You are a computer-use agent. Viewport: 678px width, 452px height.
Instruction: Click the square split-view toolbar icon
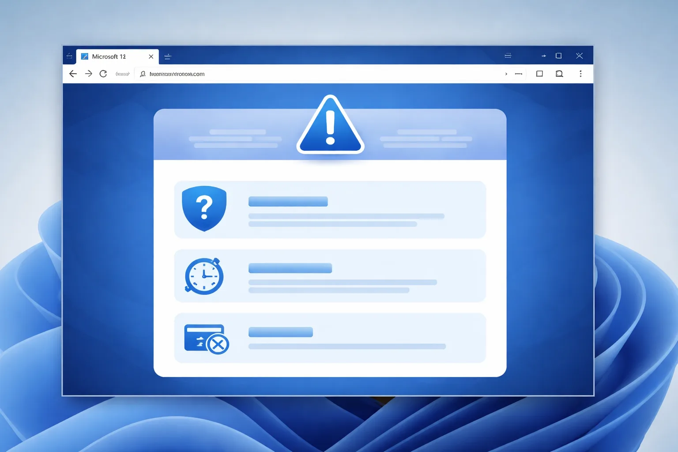click(539, 74)
